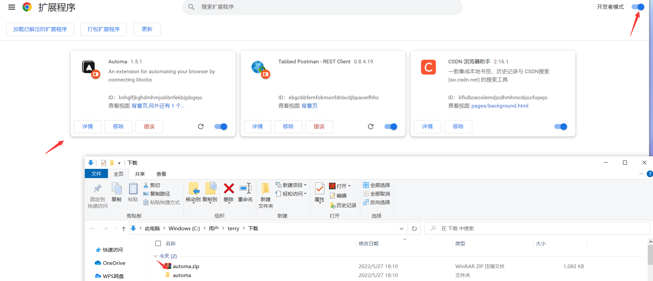Click 剪切 cut in the ribbon

pos(152,185)
